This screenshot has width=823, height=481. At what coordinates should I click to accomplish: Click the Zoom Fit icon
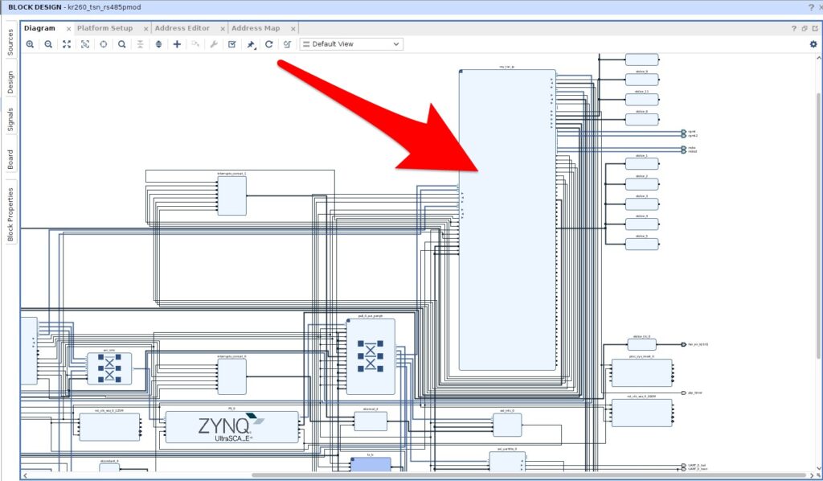(x=67, y=44)
